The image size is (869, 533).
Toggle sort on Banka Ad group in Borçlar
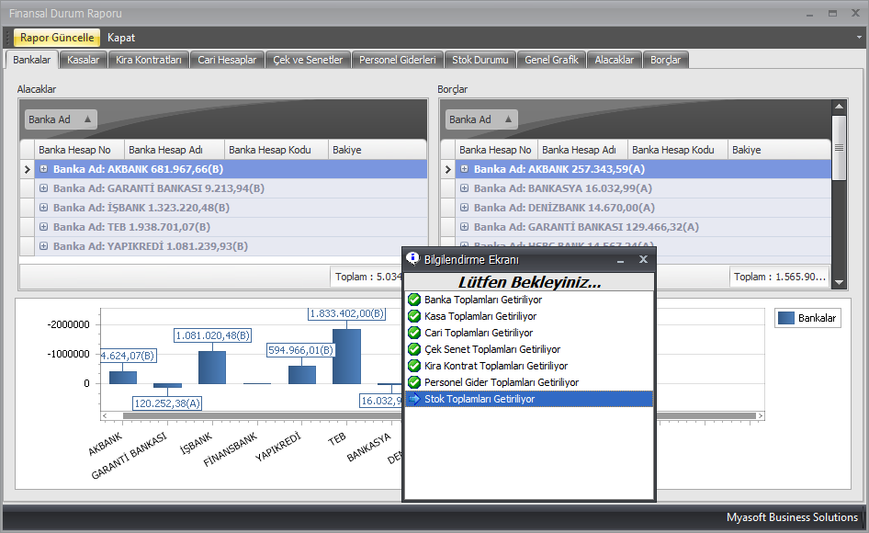click(481, 119)
